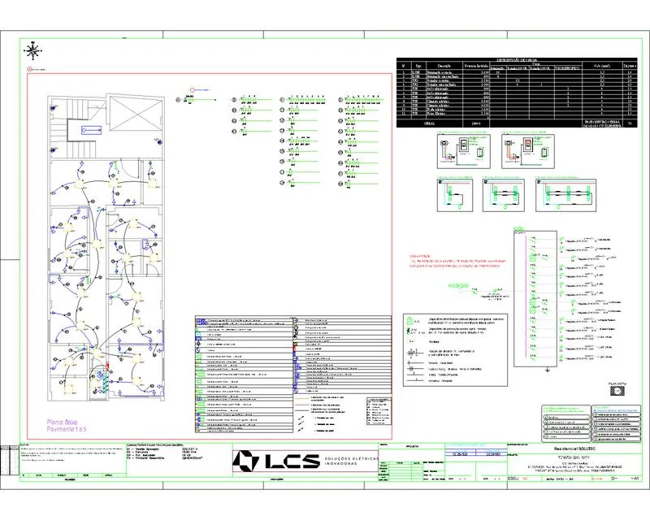Select the red circle marker above the floor plan
Screen dimensions: 650x520
(29, 69)
